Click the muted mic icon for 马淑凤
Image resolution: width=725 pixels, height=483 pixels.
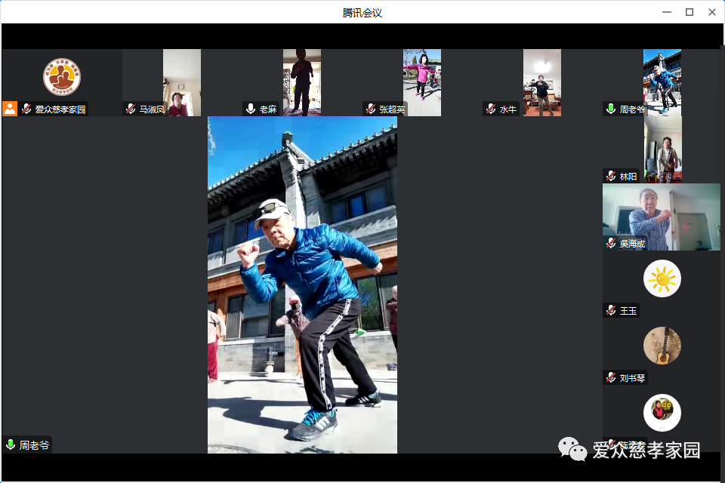(x=131, y=109)
